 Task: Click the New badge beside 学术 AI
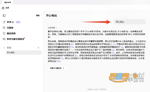point(18,22)
